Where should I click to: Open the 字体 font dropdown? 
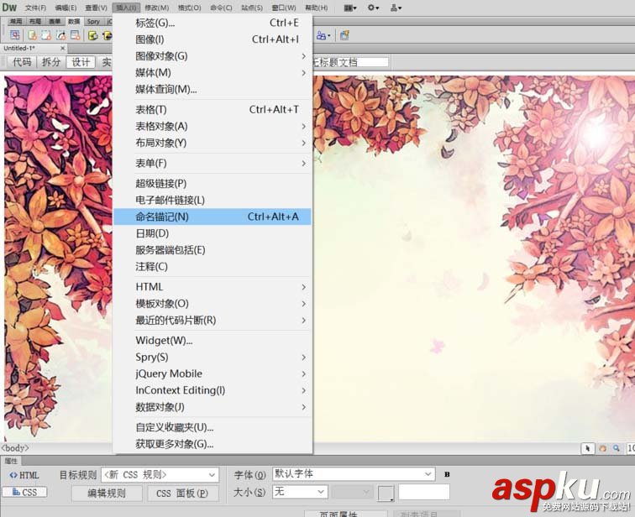(x=354, y=473)
